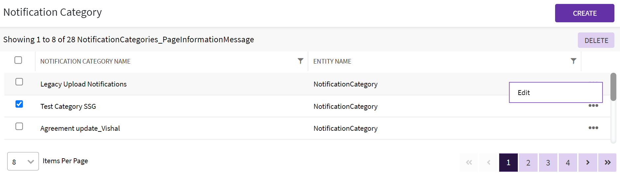Image resolution: width=620 pixels, height=176 pixels.
Task: Go to previous page arrow
Action: point(489,163)
